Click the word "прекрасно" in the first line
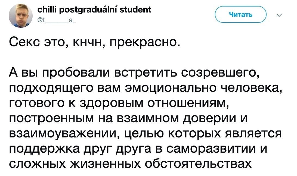 148,42
